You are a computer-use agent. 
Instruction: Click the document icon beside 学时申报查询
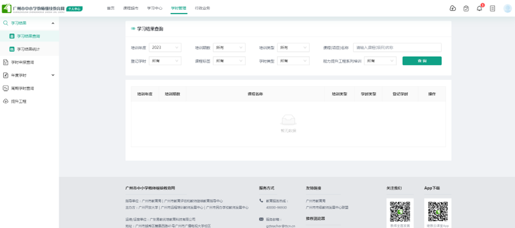[5, 62]
